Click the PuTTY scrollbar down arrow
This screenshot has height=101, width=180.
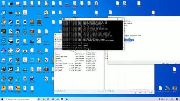123,49
